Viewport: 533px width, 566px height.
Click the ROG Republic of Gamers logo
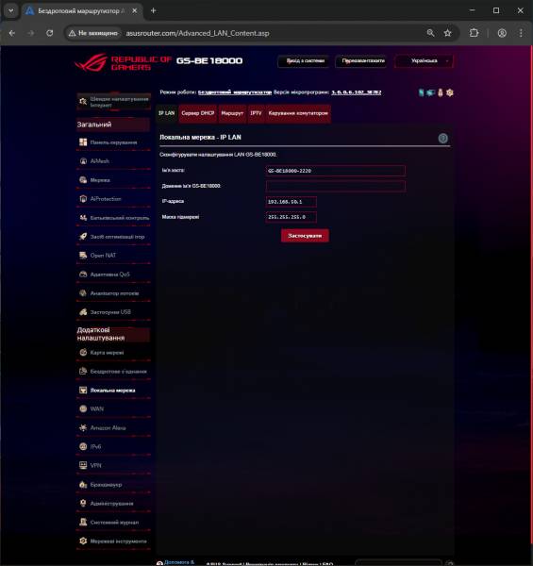point(123,62)
